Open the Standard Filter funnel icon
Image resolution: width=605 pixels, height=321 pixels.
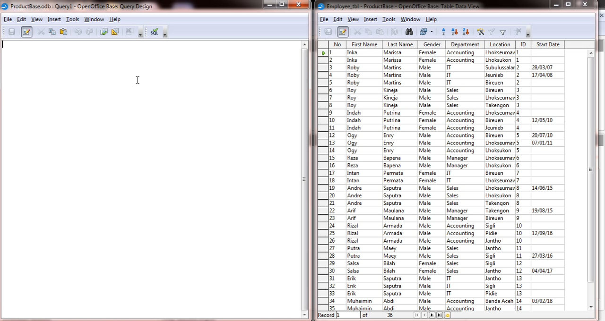tap(503, 32)
